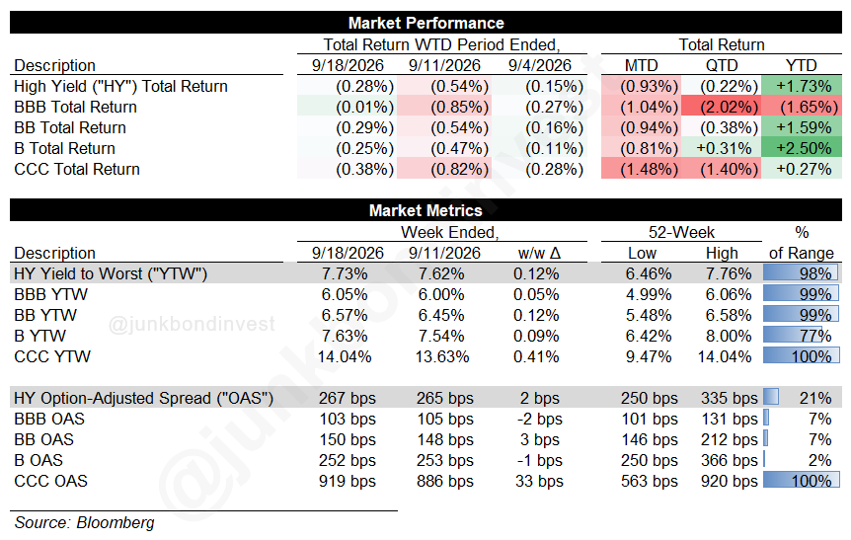Select the B YTD +2.50% green cell
The width and height of the screenshot is (851, 540).
[802, 148]
